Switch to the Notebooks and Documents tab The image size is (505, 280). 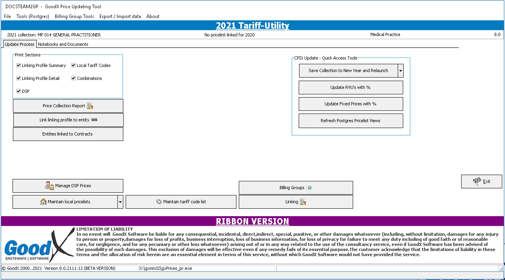pos(63,44)
